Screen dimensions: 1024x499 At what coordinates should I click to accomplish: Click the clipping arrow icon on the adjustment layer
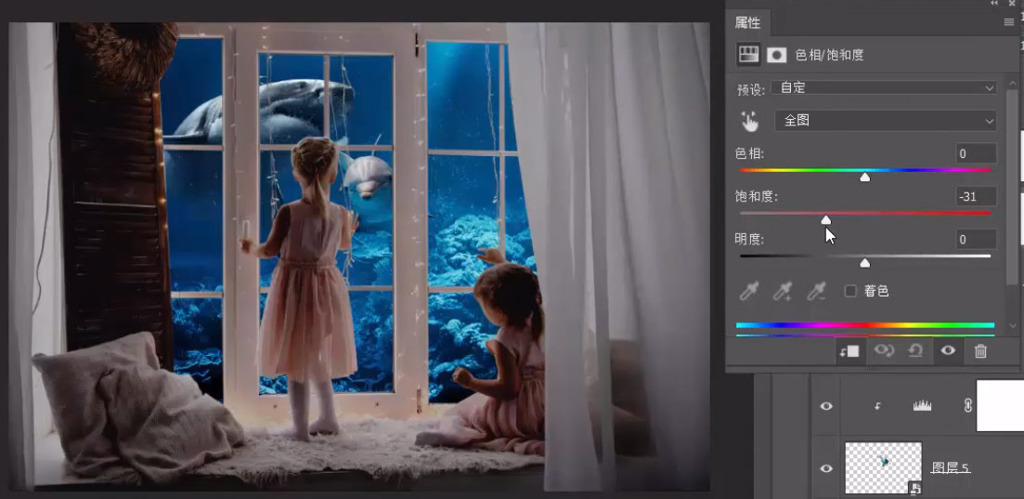click(x=877, y=406)
